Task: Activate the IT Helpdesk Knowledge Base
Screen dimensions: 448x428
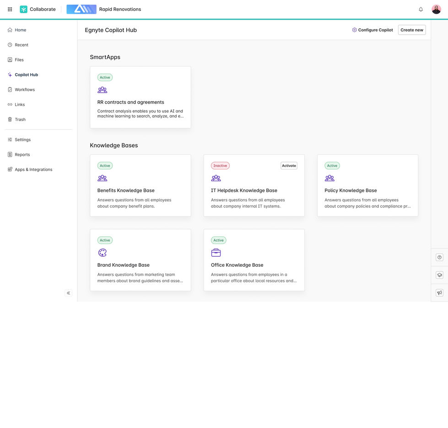Action: click(x=288, y=164)
